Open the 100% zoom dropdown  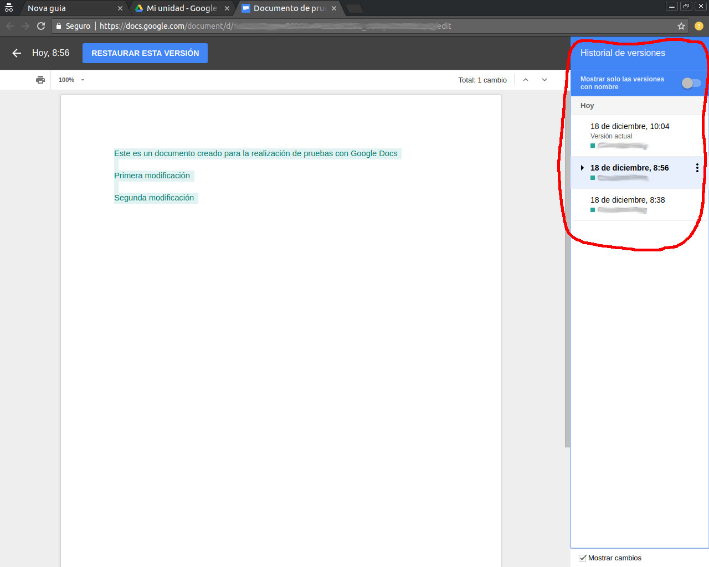71,80
